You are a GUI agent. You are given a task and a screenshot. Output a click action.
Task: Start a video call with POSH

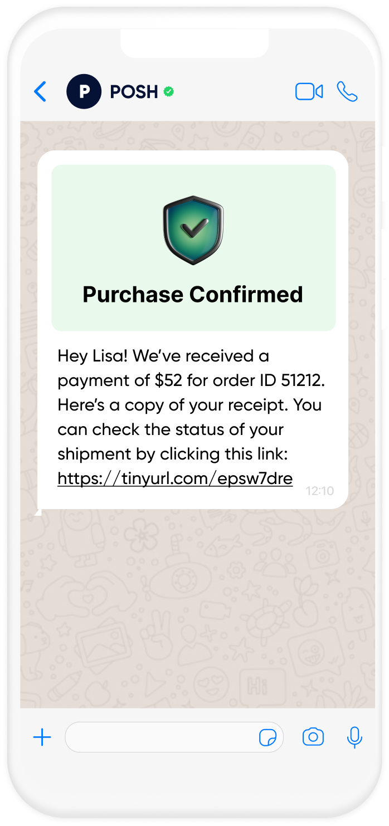(x=309, y=91)
